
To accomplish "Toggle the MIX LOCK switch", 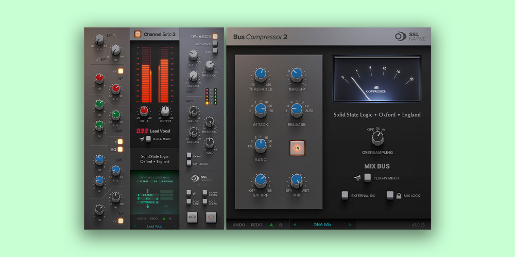I will coord(390,195).
